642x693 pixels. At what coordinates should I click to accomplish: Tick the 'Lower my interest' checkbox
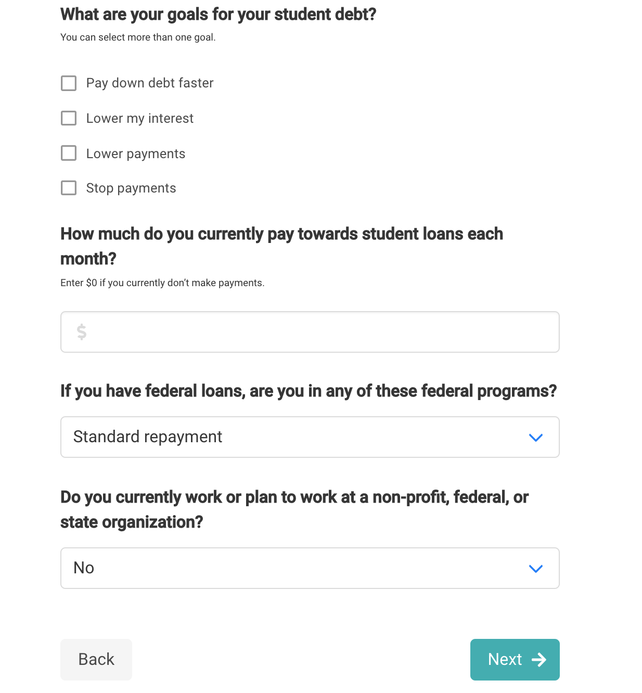coord(69,118)
